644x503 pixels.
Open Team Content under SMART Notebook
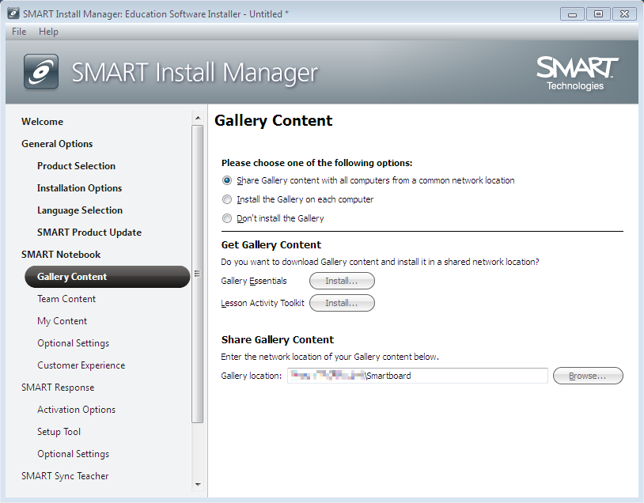click(x=66, y=299)
